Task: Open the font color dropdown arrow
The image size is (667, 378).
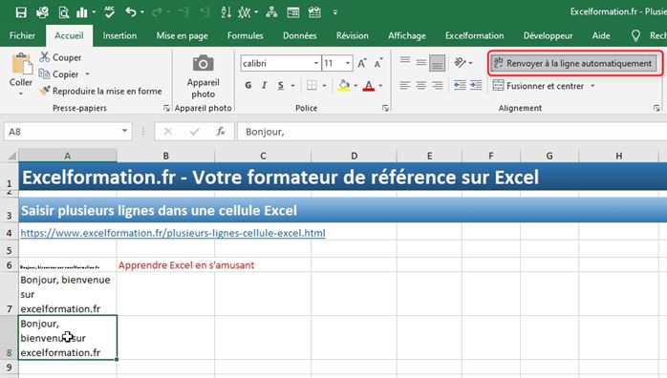Action: click(380, 85)
